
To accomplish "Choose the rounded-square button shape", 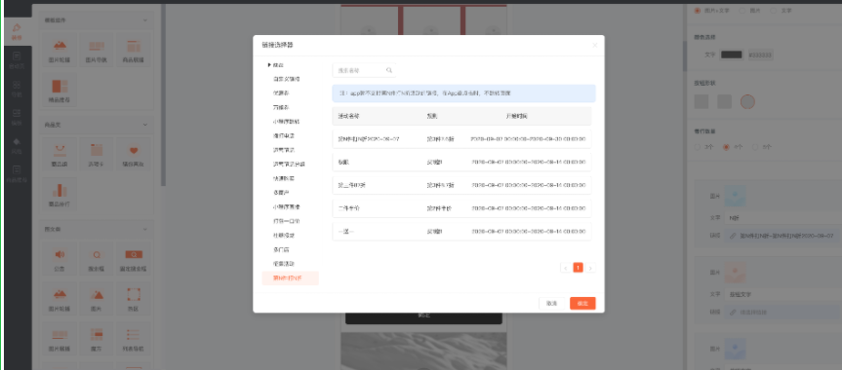I will (x=724, y=101).
